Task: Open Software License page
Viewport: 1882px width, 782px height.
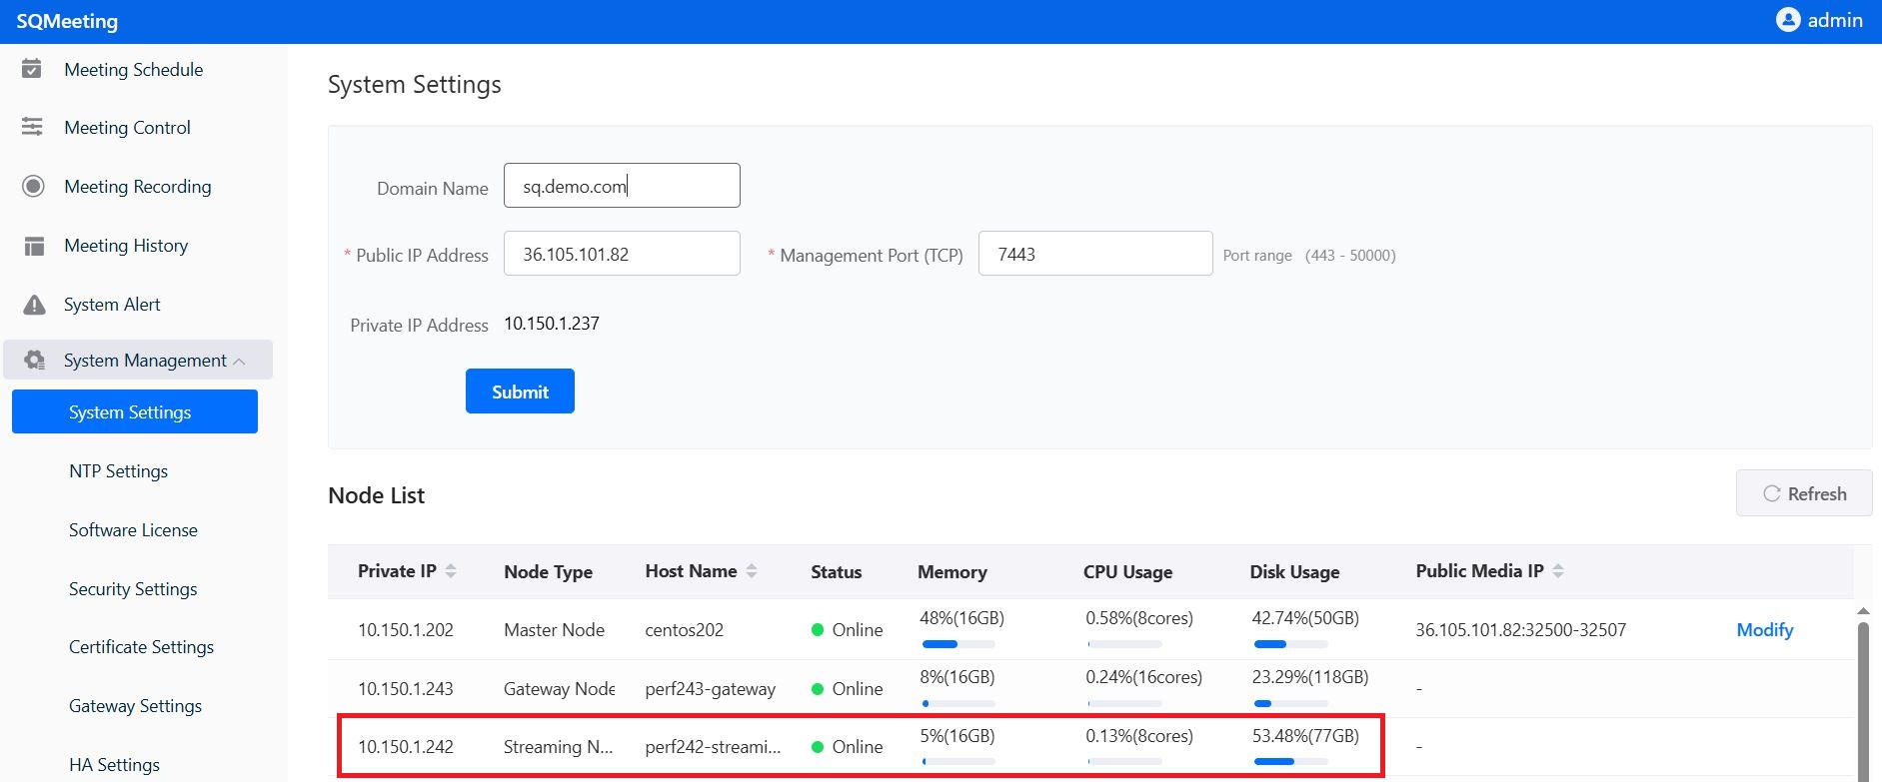Action: click(133, 529)
